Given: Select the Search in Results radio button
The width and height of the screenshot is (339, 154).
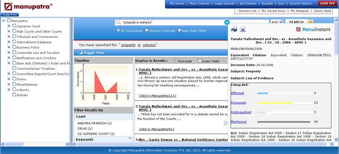Looking at the screenshot, I should tap(147, 30).
